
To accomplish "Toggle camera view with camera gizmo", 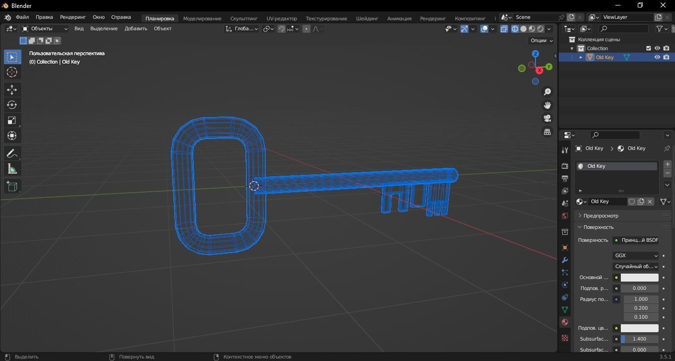I will point(547,119).
